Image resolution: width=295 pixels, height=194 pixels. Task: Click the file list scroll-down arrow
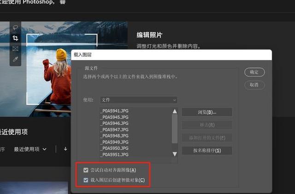pos(175,154)
